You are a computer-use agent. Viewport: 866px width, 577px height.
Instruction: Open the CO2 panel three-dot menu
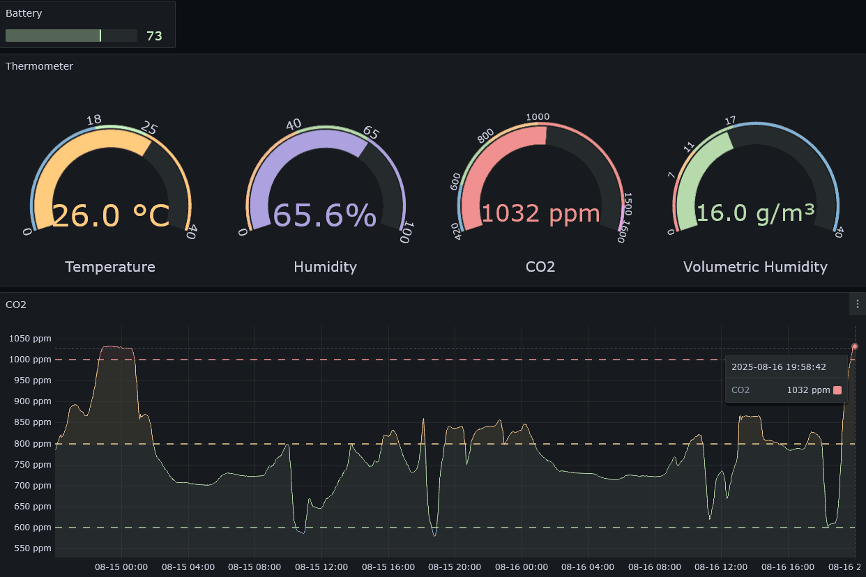coord(857,304)
